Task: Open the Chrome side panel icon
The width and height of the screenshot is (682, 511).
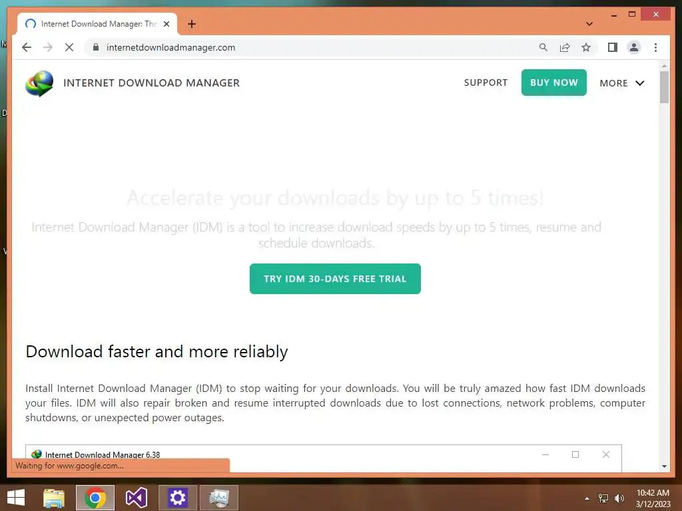Action: click(613, 47)
